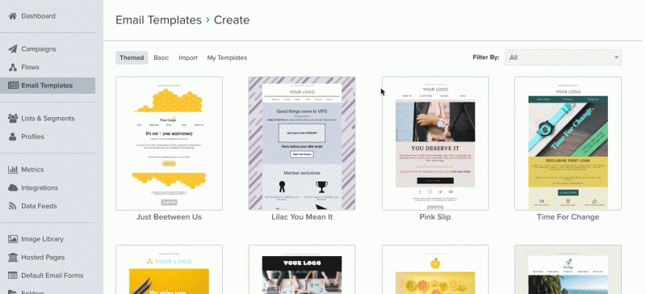
Task: Open Image Library
Action: (x=43, y=239)
